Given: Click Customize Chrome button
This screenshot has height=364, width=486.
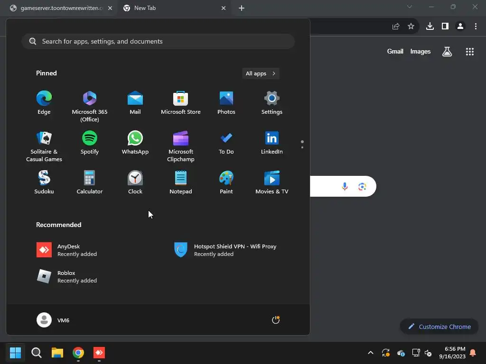Looking at the screenshot, I should click(439, 327).
